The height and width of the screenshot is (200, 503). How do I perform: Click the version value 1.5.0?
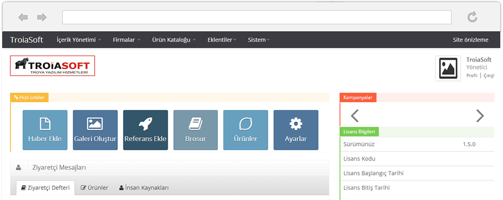(469, 144)
